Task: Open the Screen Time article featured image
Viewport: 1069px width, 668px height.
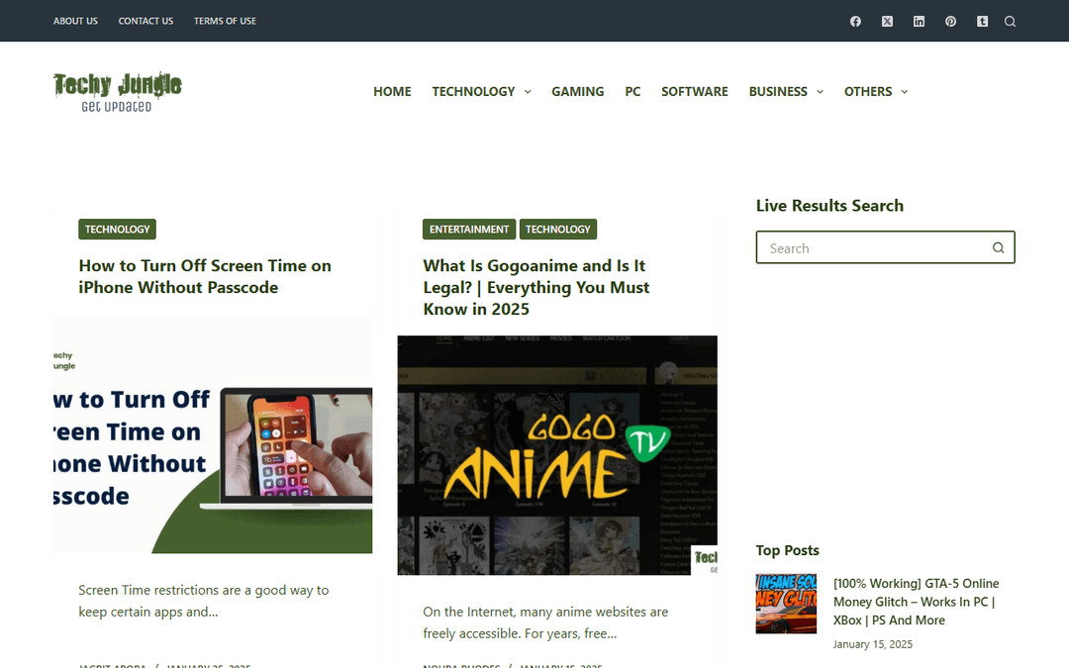Action: click(213, 433)
